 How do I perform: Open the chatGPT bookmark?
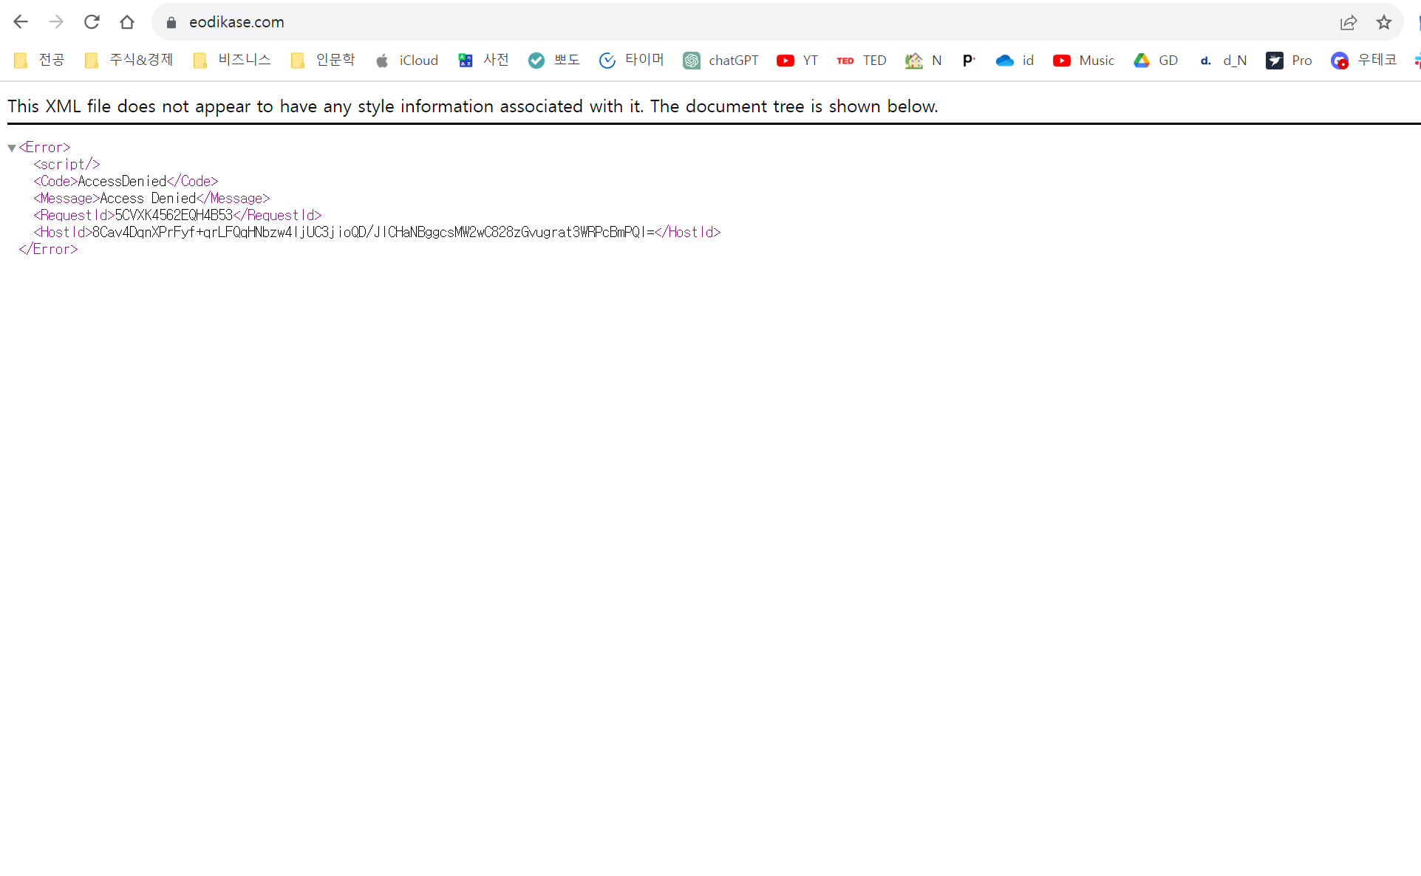coord(721,60)
